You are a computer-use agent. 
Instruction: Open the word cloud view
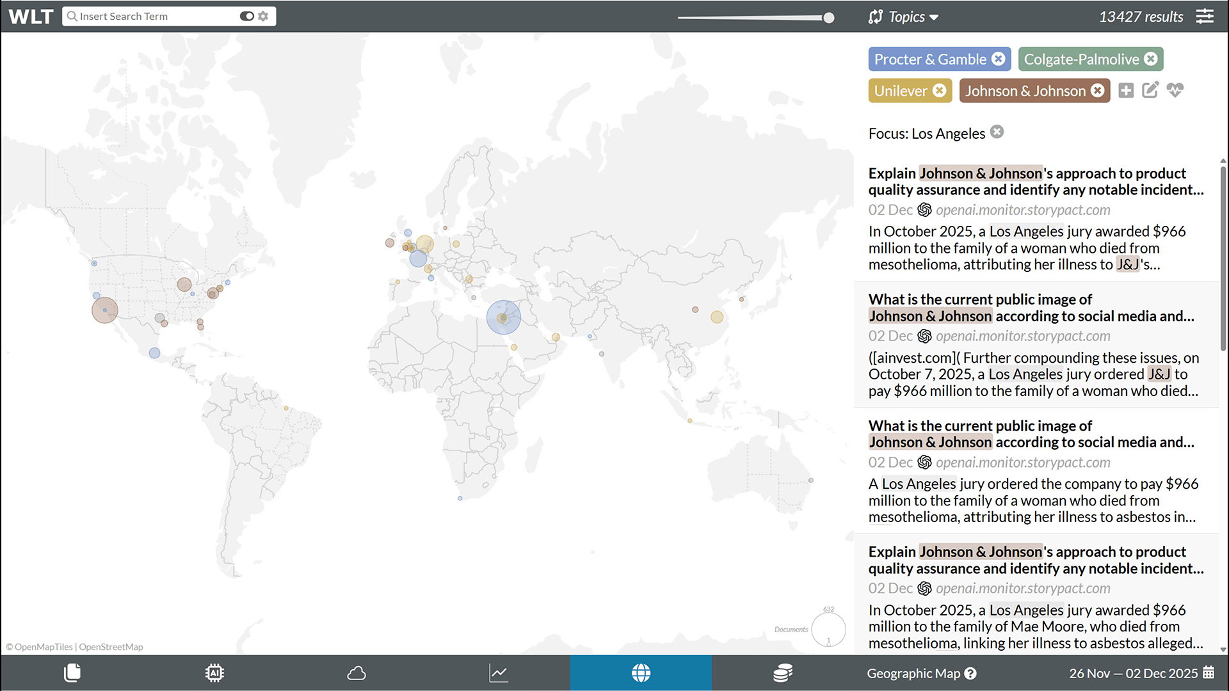(x=357, y=673)
